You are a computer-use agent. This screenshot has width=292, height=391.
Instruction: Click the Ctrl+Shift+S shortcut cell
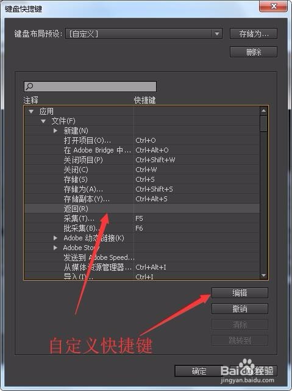(154, 189)
